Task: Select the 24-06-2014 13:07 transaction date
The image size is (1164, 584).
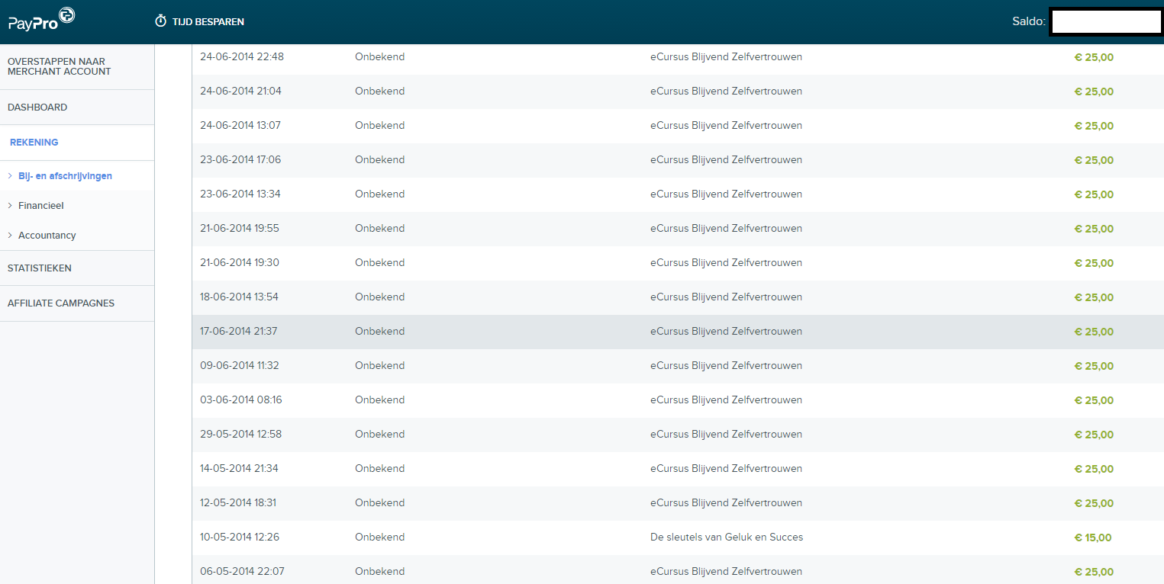Action: [x=240, y=126]
